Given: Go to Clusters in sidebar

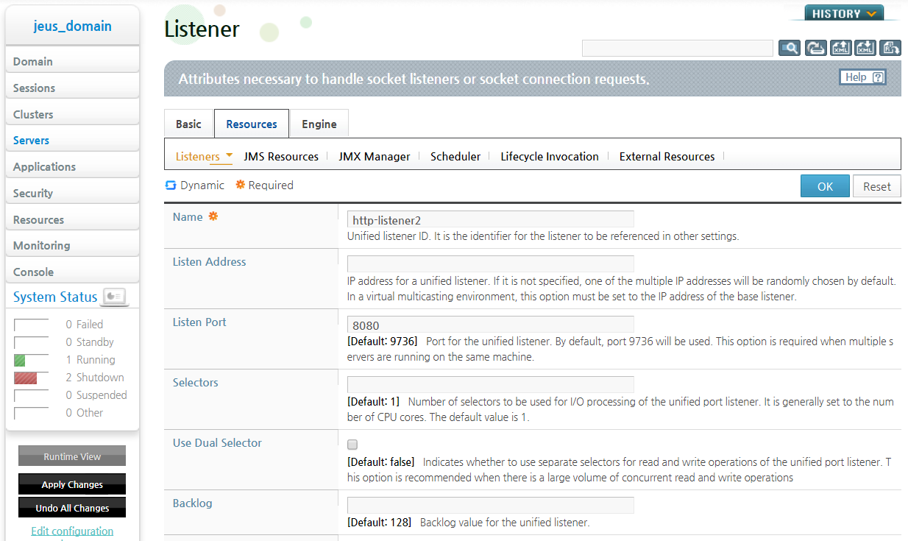Looking at the screenshot, I should (x=72, y=114).
